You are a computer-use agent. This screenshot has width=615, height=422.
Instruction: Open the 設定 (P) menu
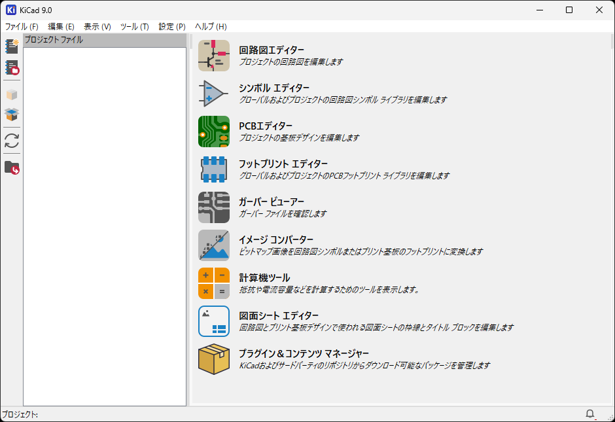pyautogui.click(x=172, y=27)
